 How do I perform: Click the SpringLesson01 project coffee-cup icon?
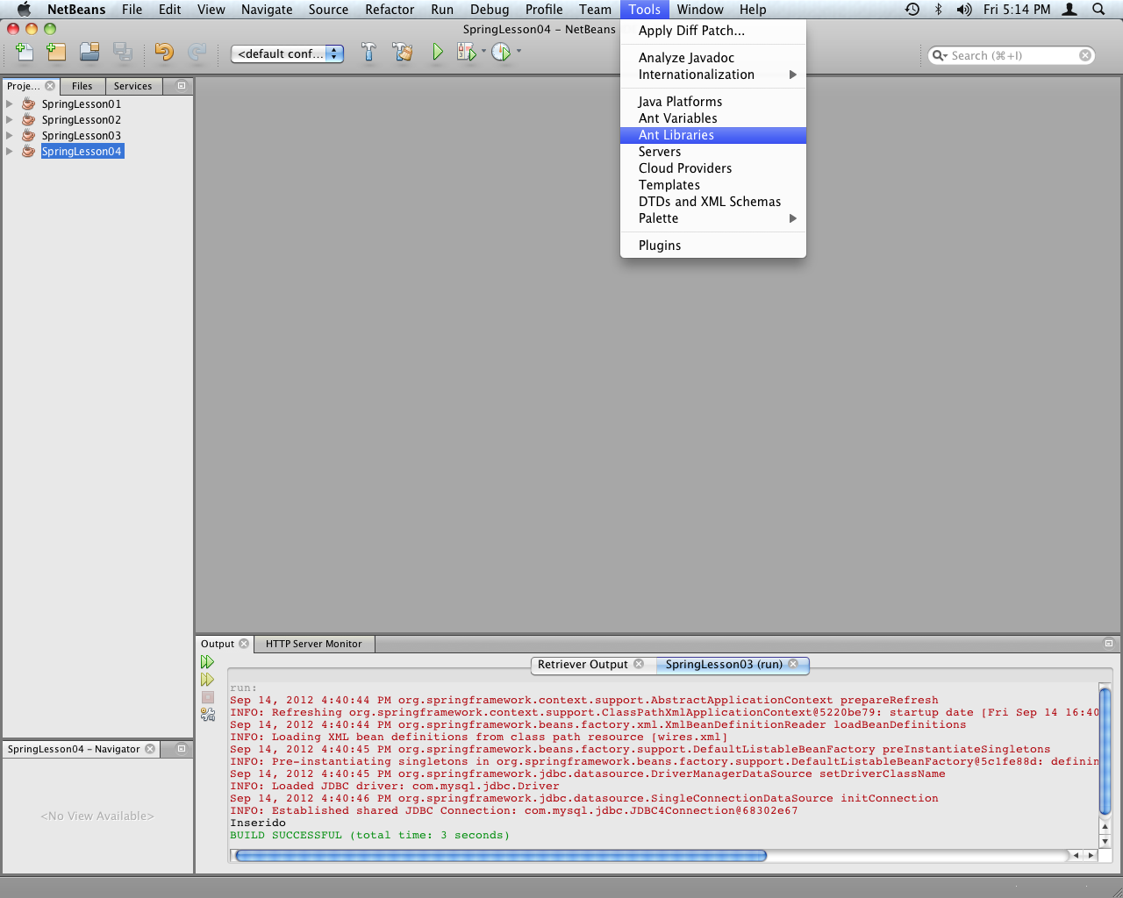coord(28,103)
